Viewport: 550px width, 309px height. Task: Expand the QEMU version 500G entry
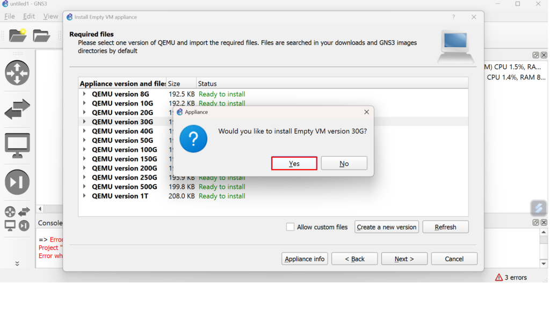coord(85,187)
